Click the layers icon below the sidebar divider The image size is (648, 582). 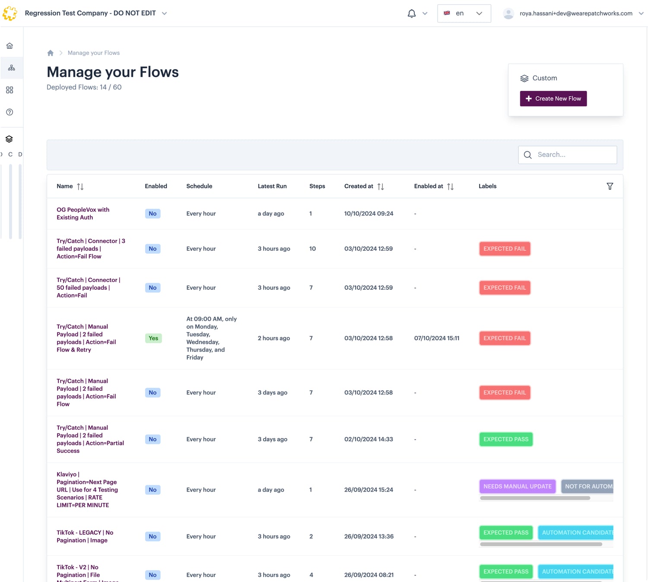pyautogui.click(x=9, y=139)
